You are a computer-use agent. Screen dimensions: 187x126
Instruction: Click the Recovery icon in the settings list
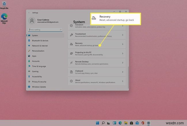click(71, 44)
